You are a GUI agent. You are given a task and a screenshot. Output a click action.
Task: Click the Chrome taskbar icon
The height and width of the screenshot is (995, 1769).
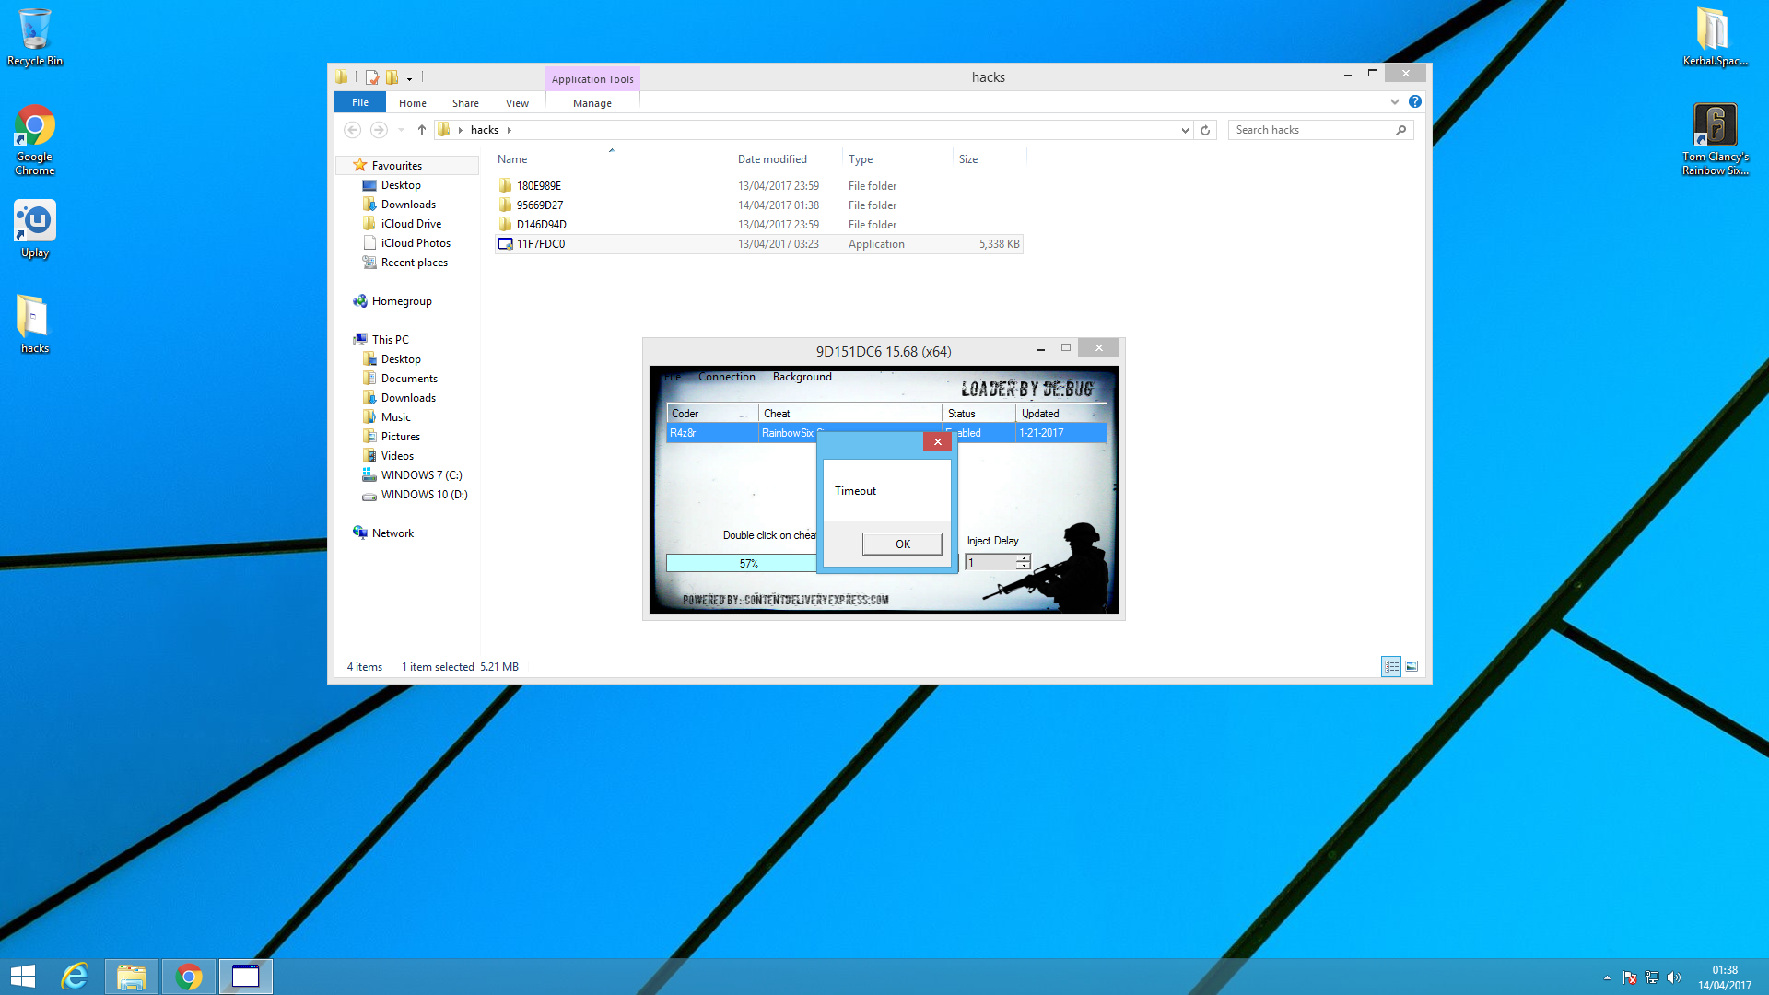(189, 977)
